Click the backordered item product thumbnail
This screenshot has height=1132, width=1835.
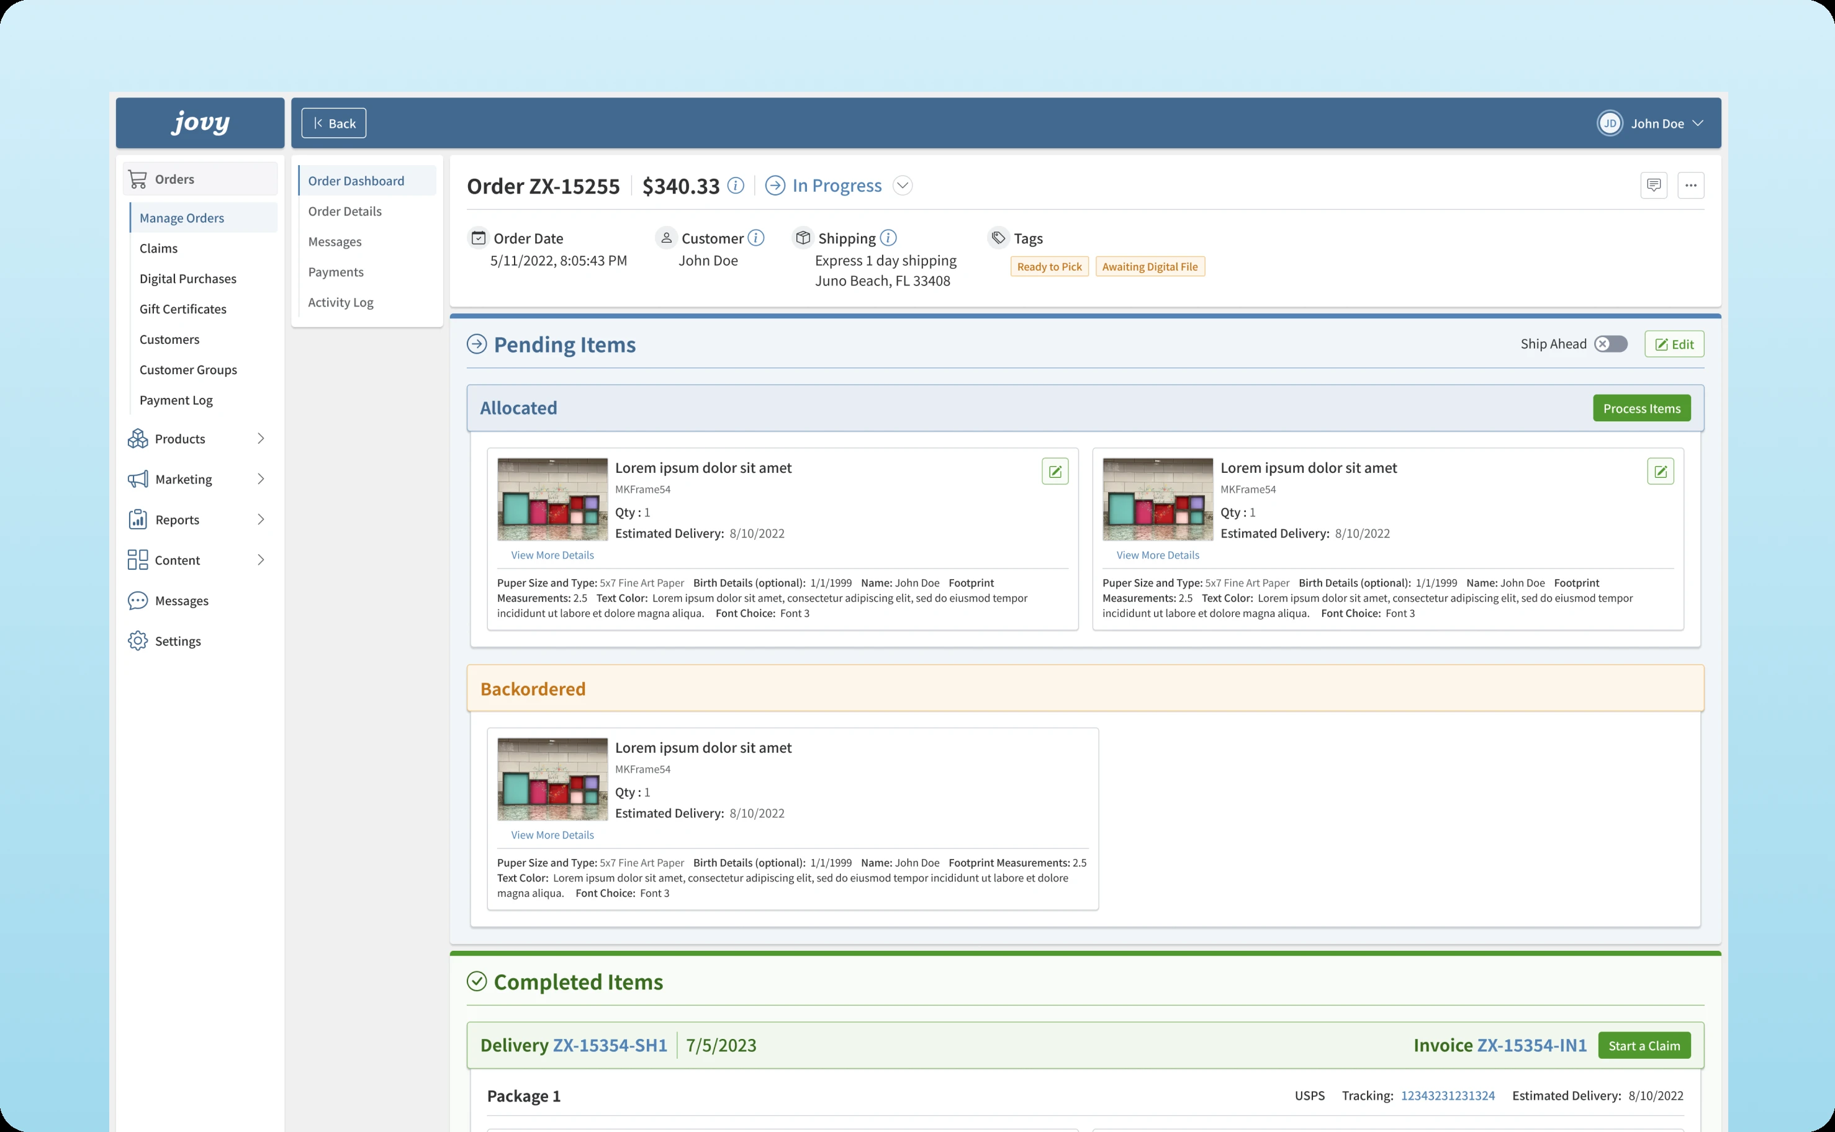tap(552, 779)
